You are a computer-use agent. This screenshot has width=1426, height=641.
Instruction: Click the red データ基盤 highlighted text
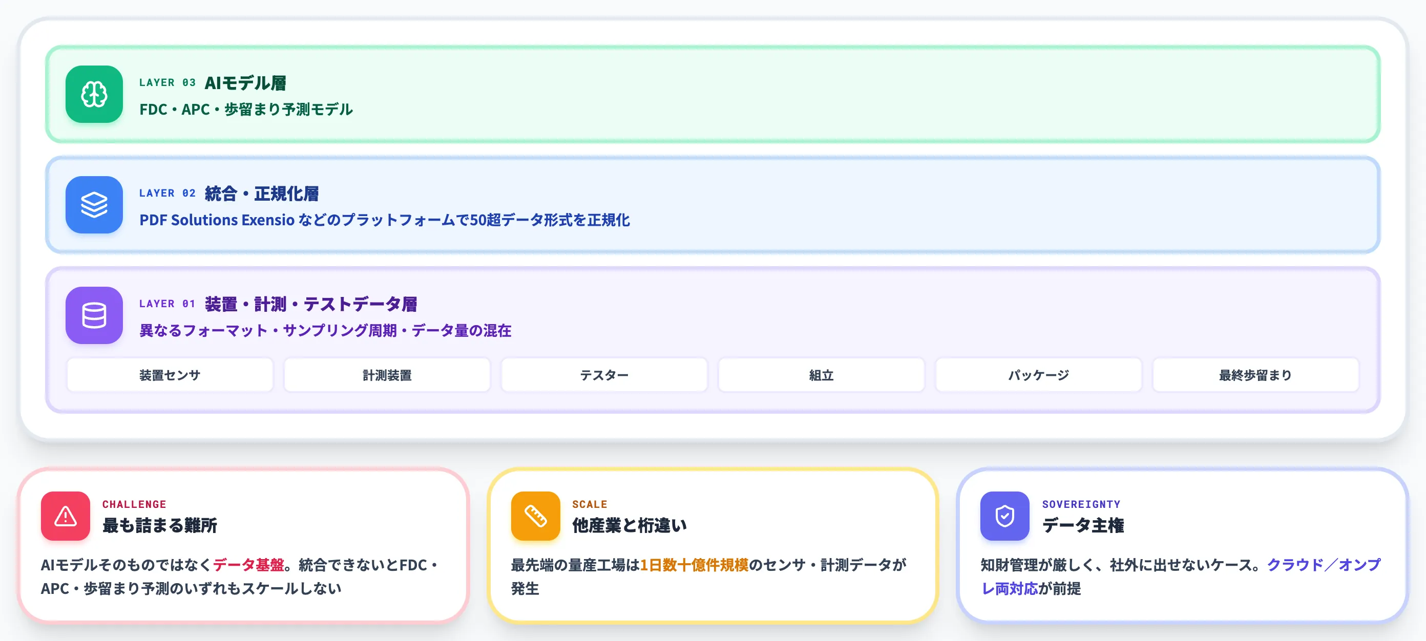(x=248, y=565)
